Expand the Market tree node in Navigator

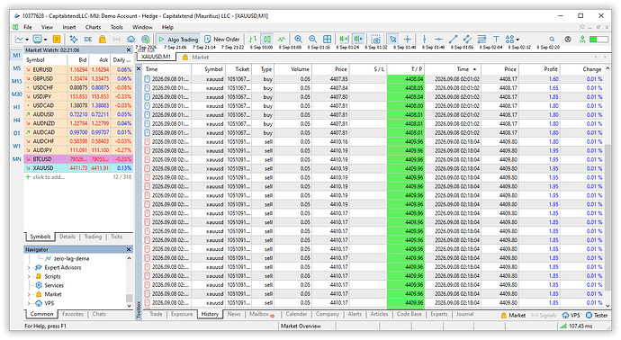click(x=29, y=294)
